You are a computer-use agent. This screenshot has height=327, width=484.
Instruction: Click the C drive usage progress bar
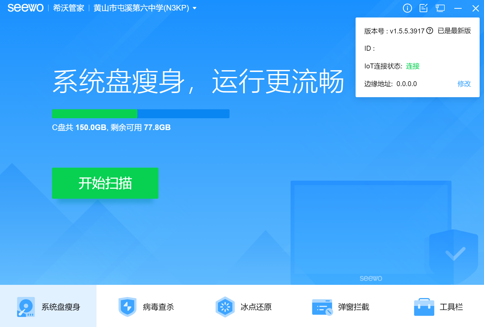coord(140,114)
